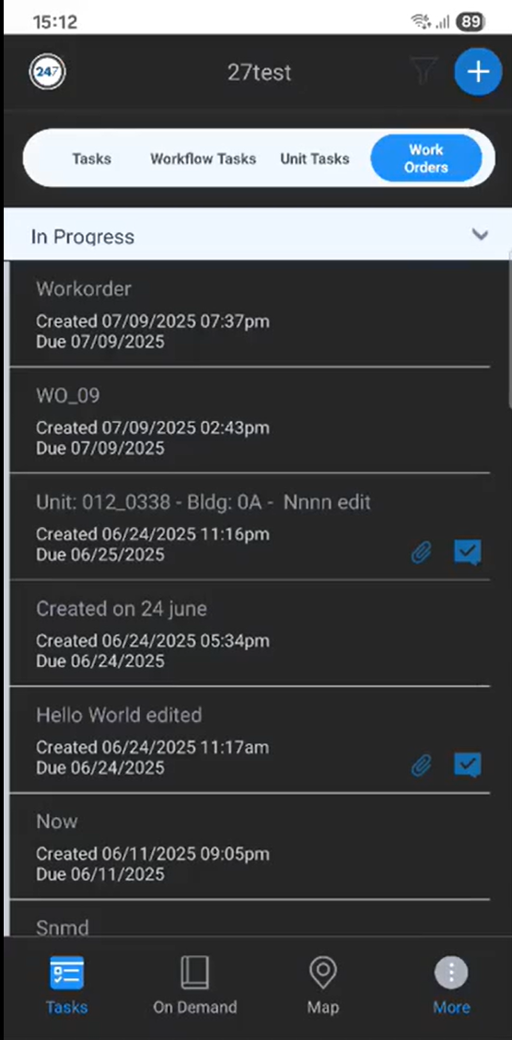Open the On Demand book icon
Viewport: 512px width, 1040px height.
pyautogui.click(x=195, y=973)
